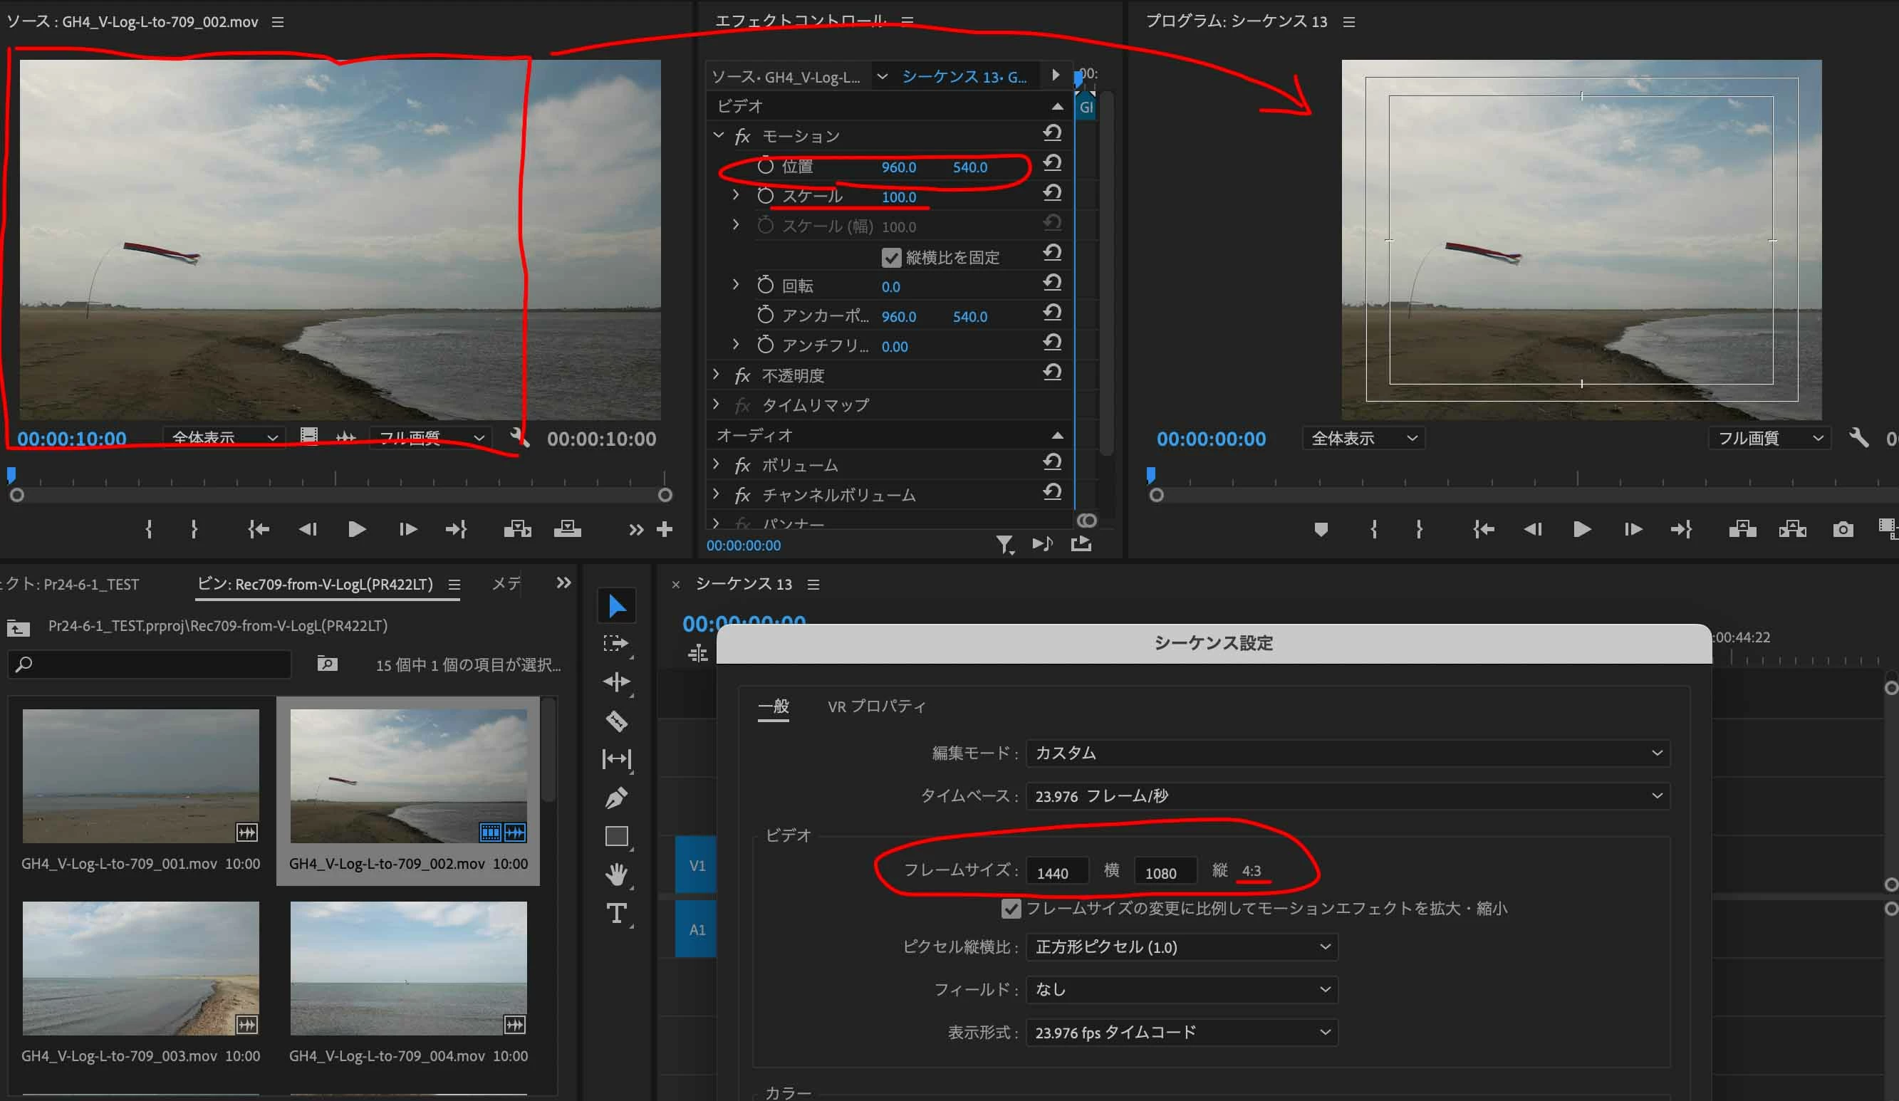Open the 編集モード dropdown
This screenshot has width=1899, height=1101.
point(1348,753)
